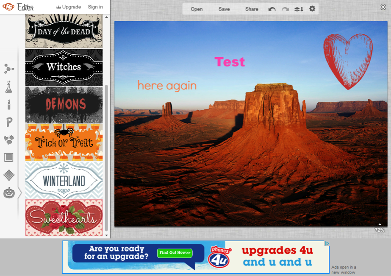This screenshot has height=276, width=391.
Task: Choose the Witches theme thumbnail
Action: coord(64,67)
